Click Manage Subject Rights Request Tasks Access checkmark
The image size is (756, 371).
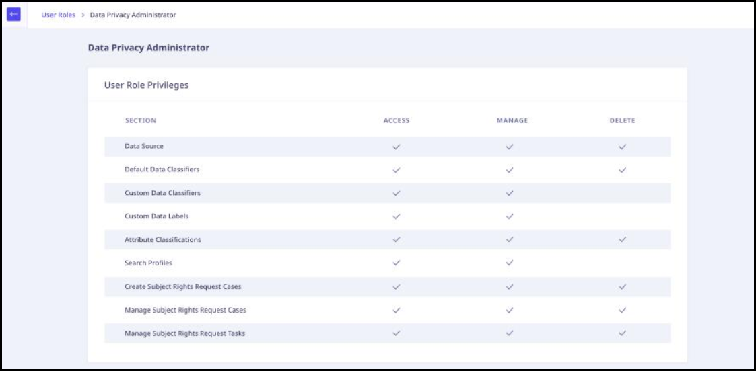397,333
